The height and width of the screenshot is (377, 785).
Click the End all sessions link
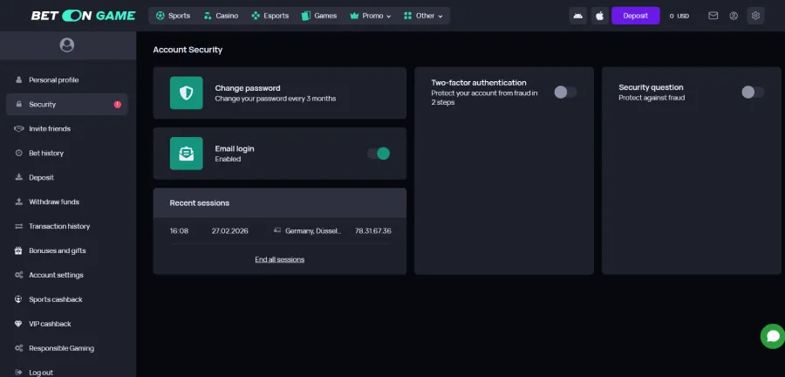pyautogui.click(x=279, y=259)
